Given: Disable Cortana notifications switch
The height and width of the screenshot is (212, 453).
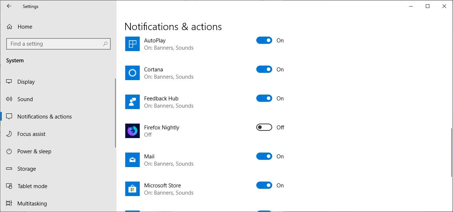Looking at the screenshot, I should [x=264, y=69].
